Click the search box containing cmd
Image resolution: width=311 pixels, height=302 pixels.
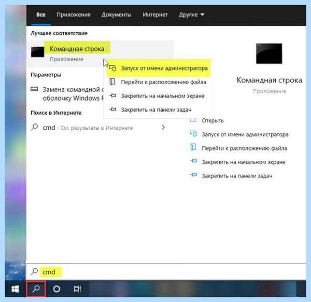click(166, 272)
